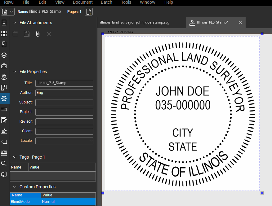The image size is (272, 206).
Task: Open the Tool Chest briefcase icon
Action: (x=4, y=66)
